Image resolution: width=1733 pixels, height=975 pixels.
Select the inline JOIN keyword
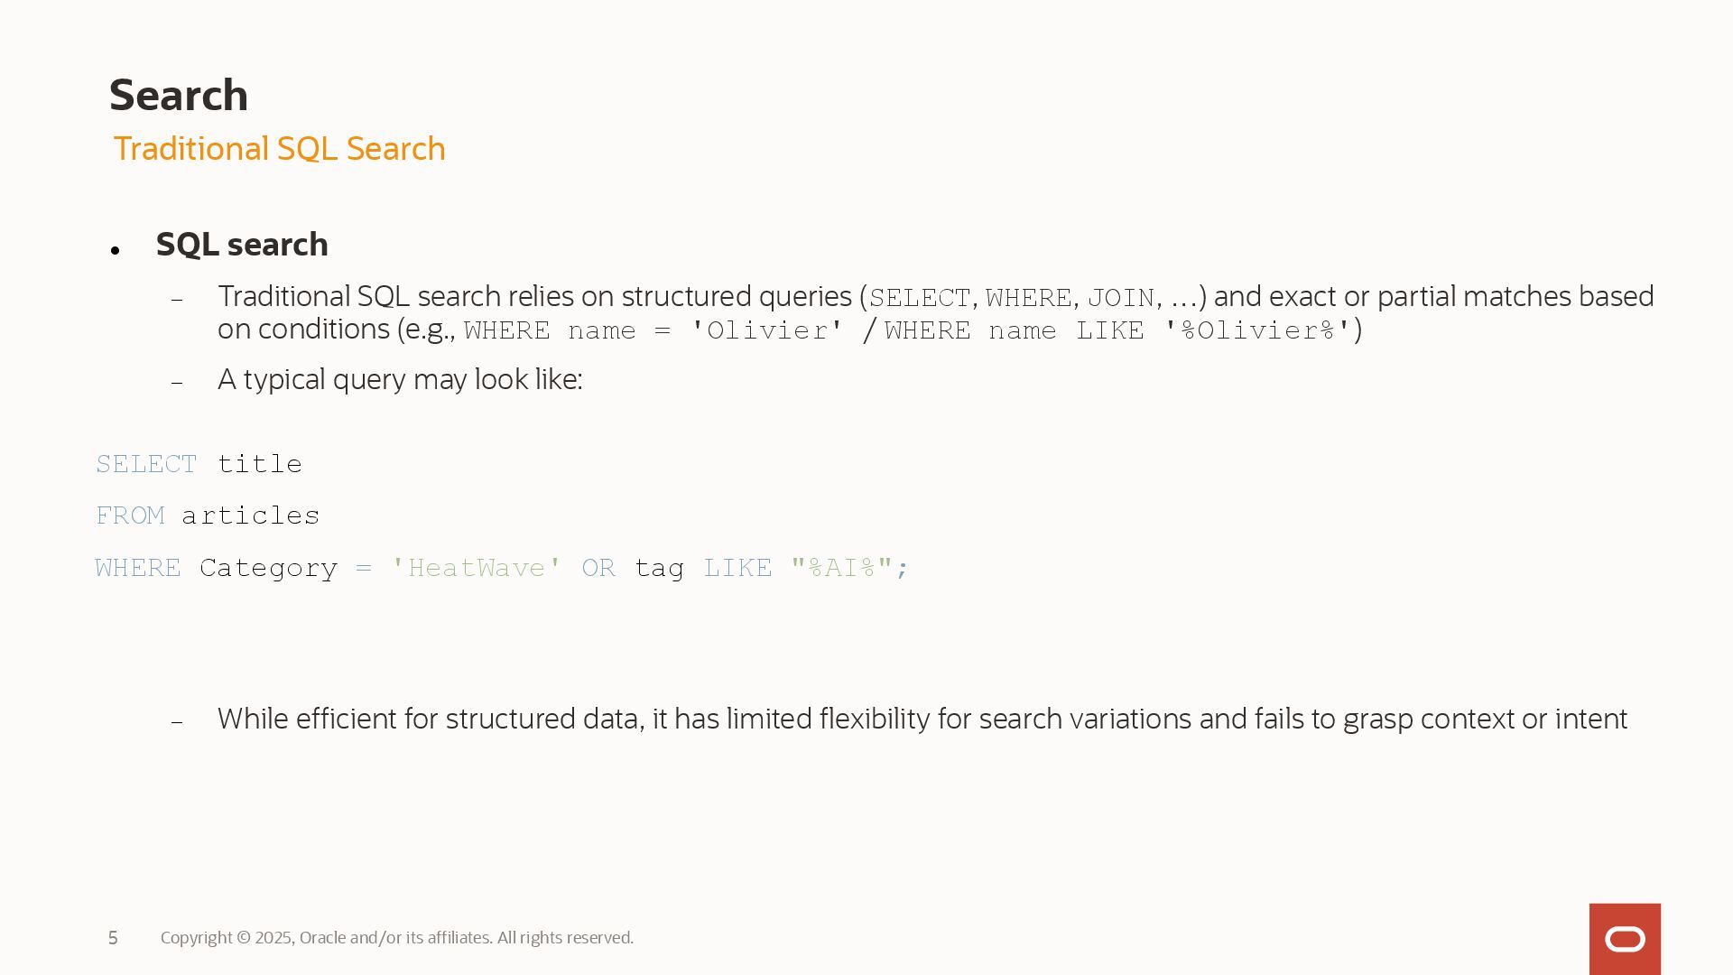coord(1121,298)
